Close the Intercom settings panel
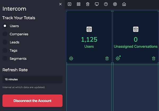The height and width of the screenshot is (111, 159). pyautogui.click(x=60, y=4)
